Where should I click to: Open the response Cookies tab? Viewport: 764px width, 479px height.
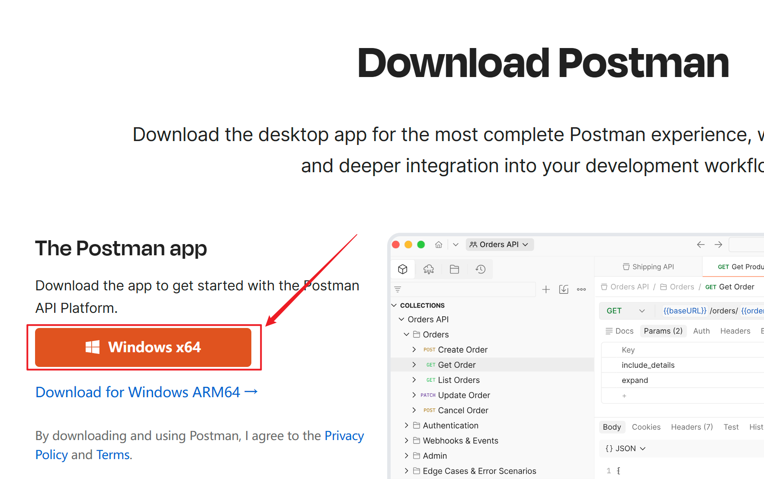(x=646, y=427)
